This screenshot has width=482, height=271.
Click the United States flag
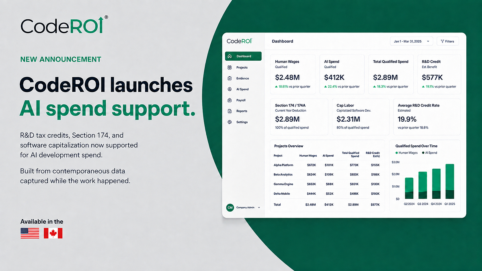30,233
